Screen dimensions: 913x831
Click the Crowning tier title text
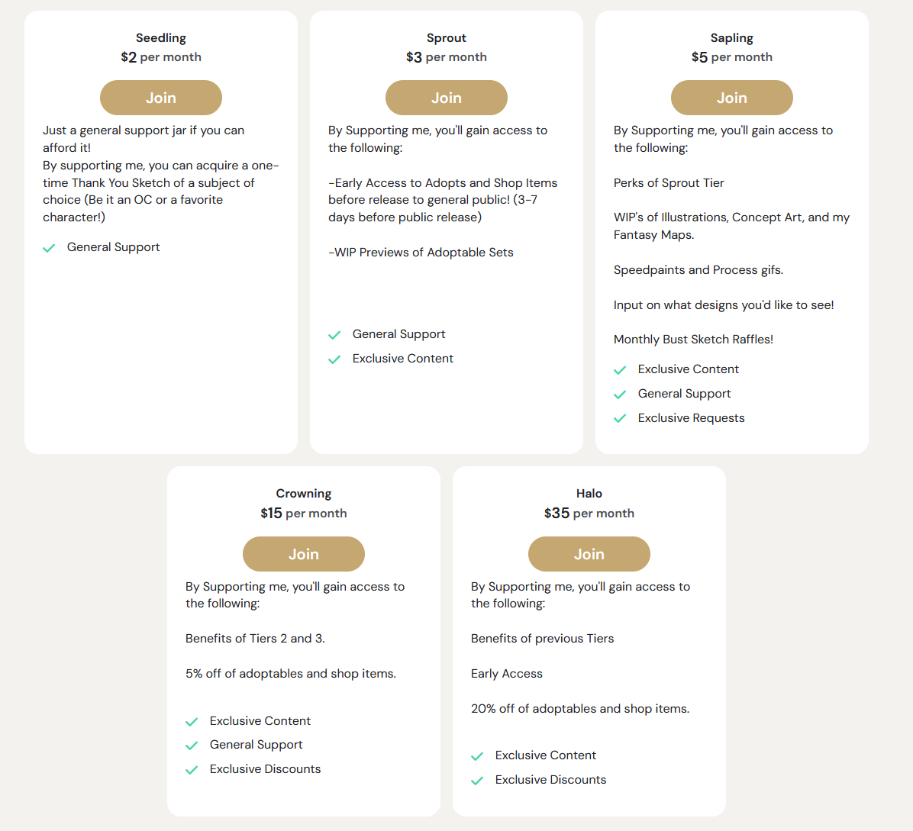(x=303, y=494)
